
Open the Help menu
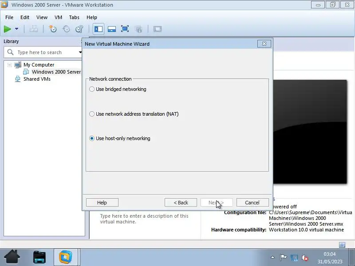[92, 17]
